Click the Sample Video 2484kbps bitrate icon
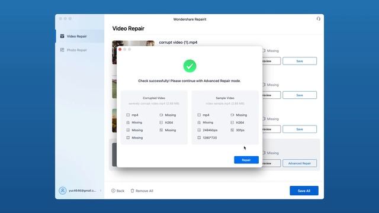This screenshot has height=213, width=379. (199, 130)
